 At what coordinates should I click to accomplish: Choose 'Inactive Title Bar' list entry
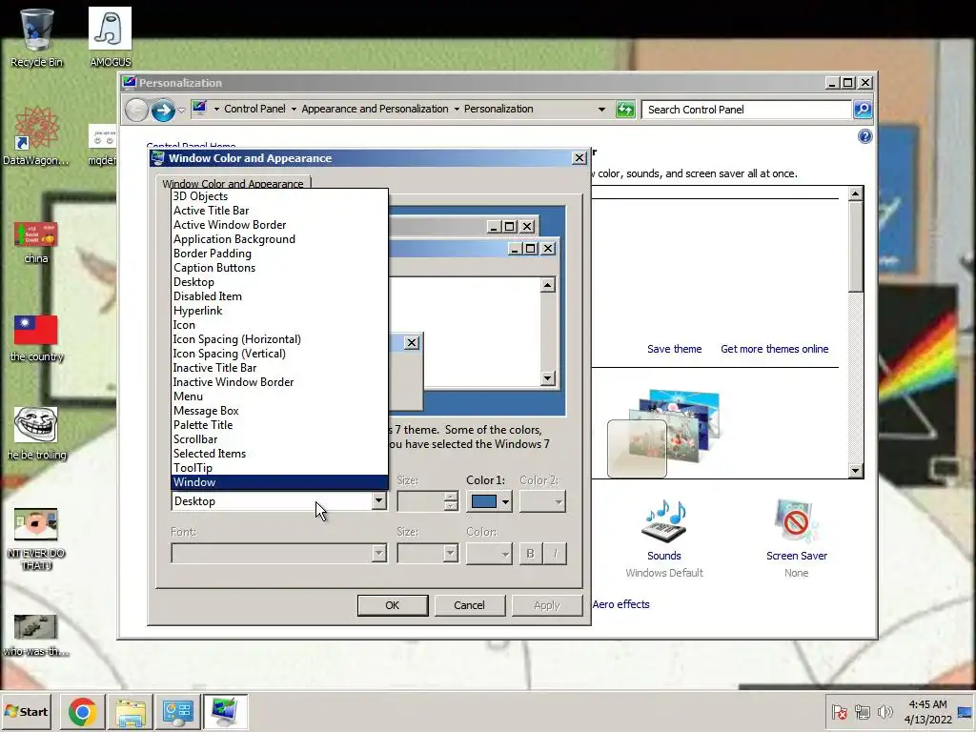(279, 368)
